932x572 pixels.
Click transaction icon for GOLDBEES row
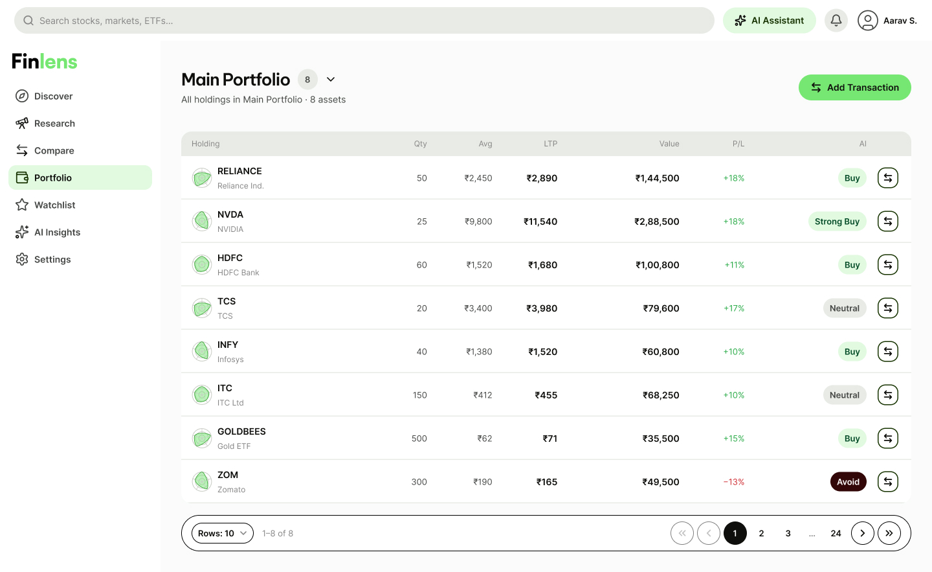888,438
